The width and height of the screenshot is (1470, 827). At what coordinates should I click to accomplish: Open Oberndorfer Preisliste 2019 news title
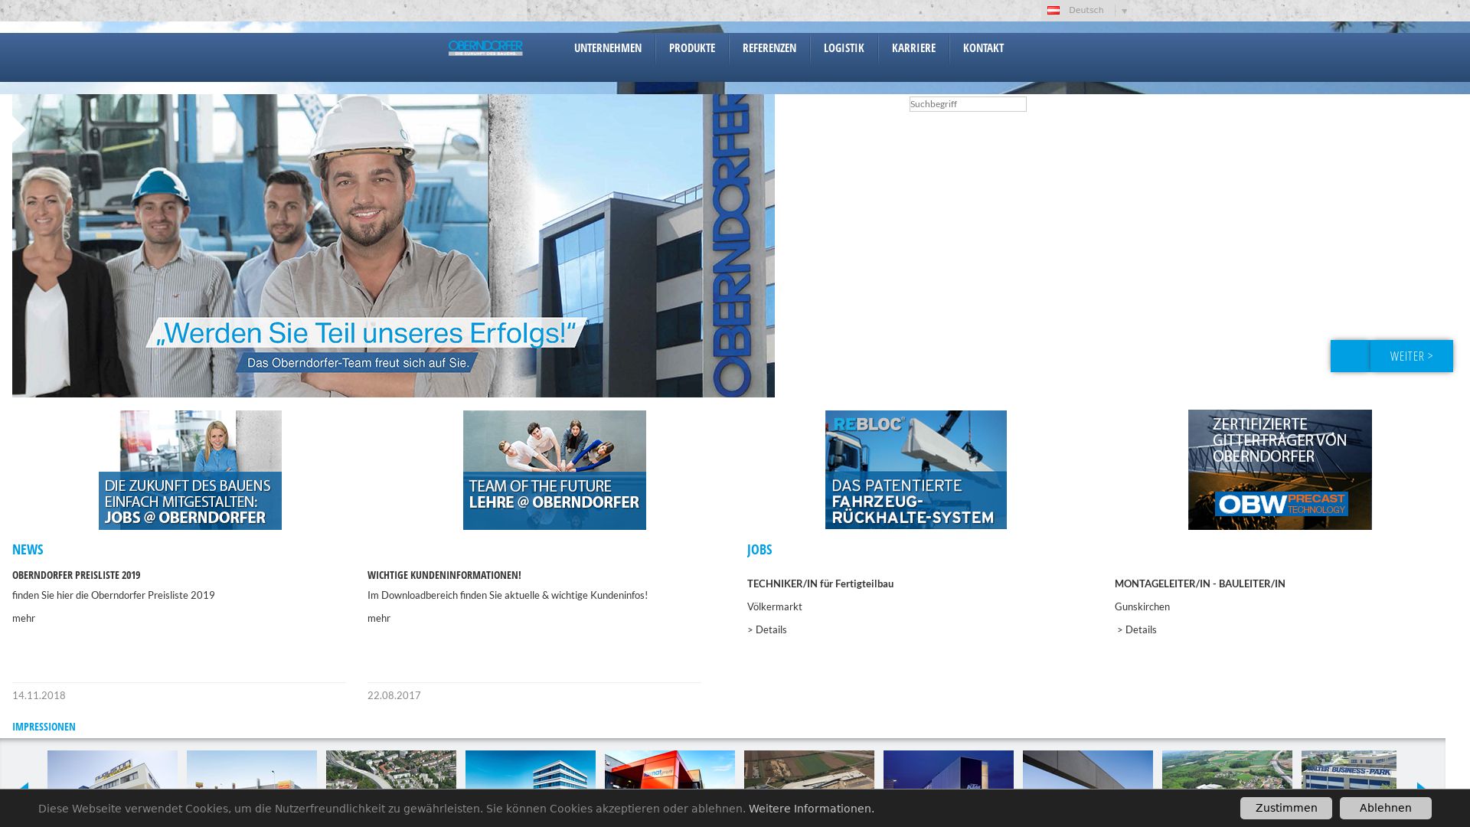click(x=77, y=575)
